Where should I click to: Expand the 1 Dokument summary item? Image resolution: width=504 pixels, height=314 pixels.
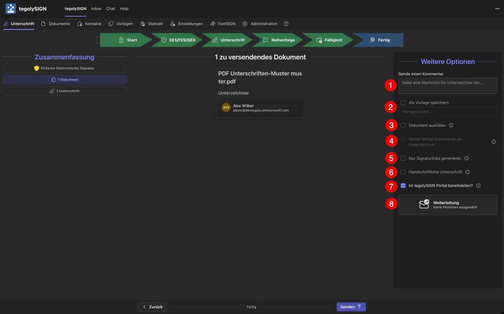click(64, 80)
